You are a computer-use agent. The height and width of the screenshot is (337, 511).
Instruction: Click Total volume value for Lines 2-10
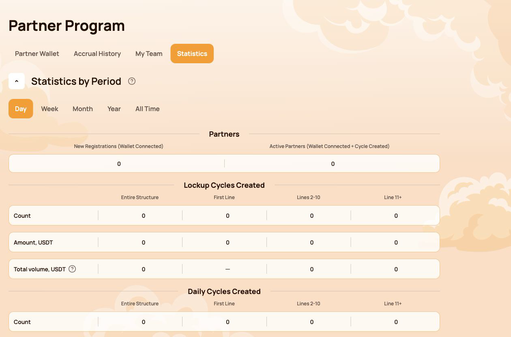point(312,269)
